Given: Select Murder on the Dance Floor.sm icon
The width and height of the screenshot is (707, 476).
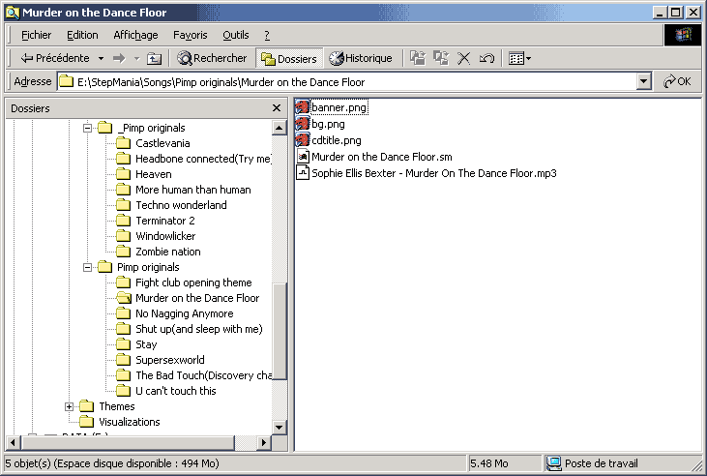Looking at the screenshot, I should pyautogui.click(x=303, y=157).
